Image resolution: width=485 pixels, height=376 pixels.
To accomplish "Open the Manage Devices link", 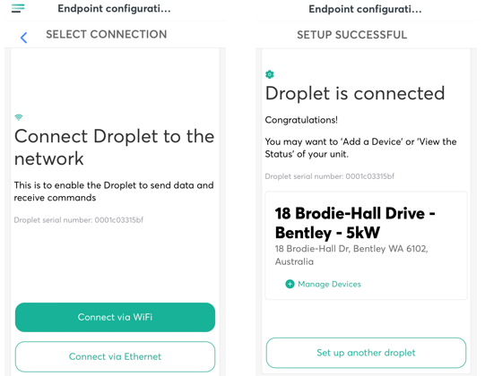I will click(x=329, y=284).
